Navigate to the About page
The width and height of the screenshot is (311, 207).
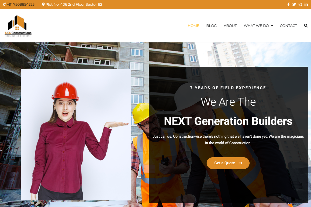coord(230,26)
